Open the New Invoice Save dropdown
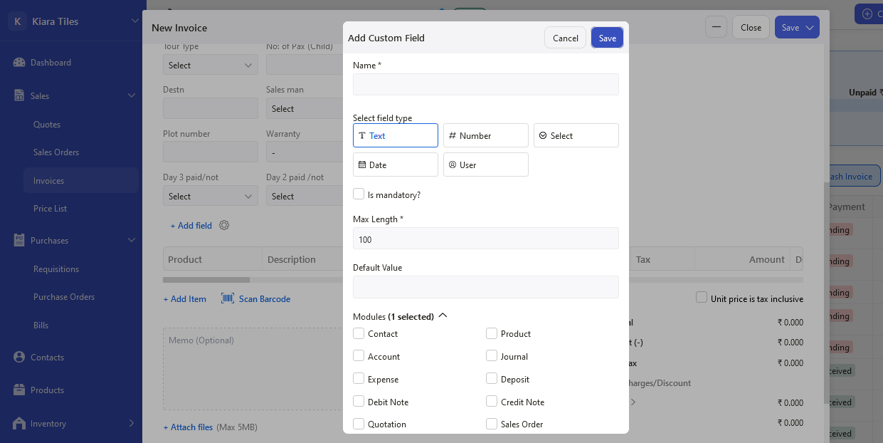This screenshot has width=883, height=443. [809, 28]
